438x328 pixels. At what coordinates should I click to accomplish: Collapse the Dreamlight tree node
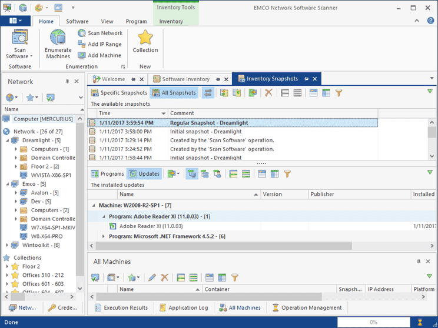8,140
